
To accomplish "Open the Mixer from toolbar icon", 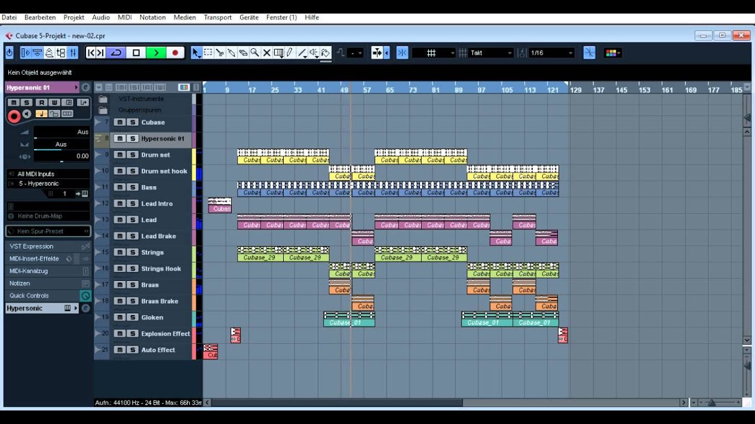I will tap(73, 53).
